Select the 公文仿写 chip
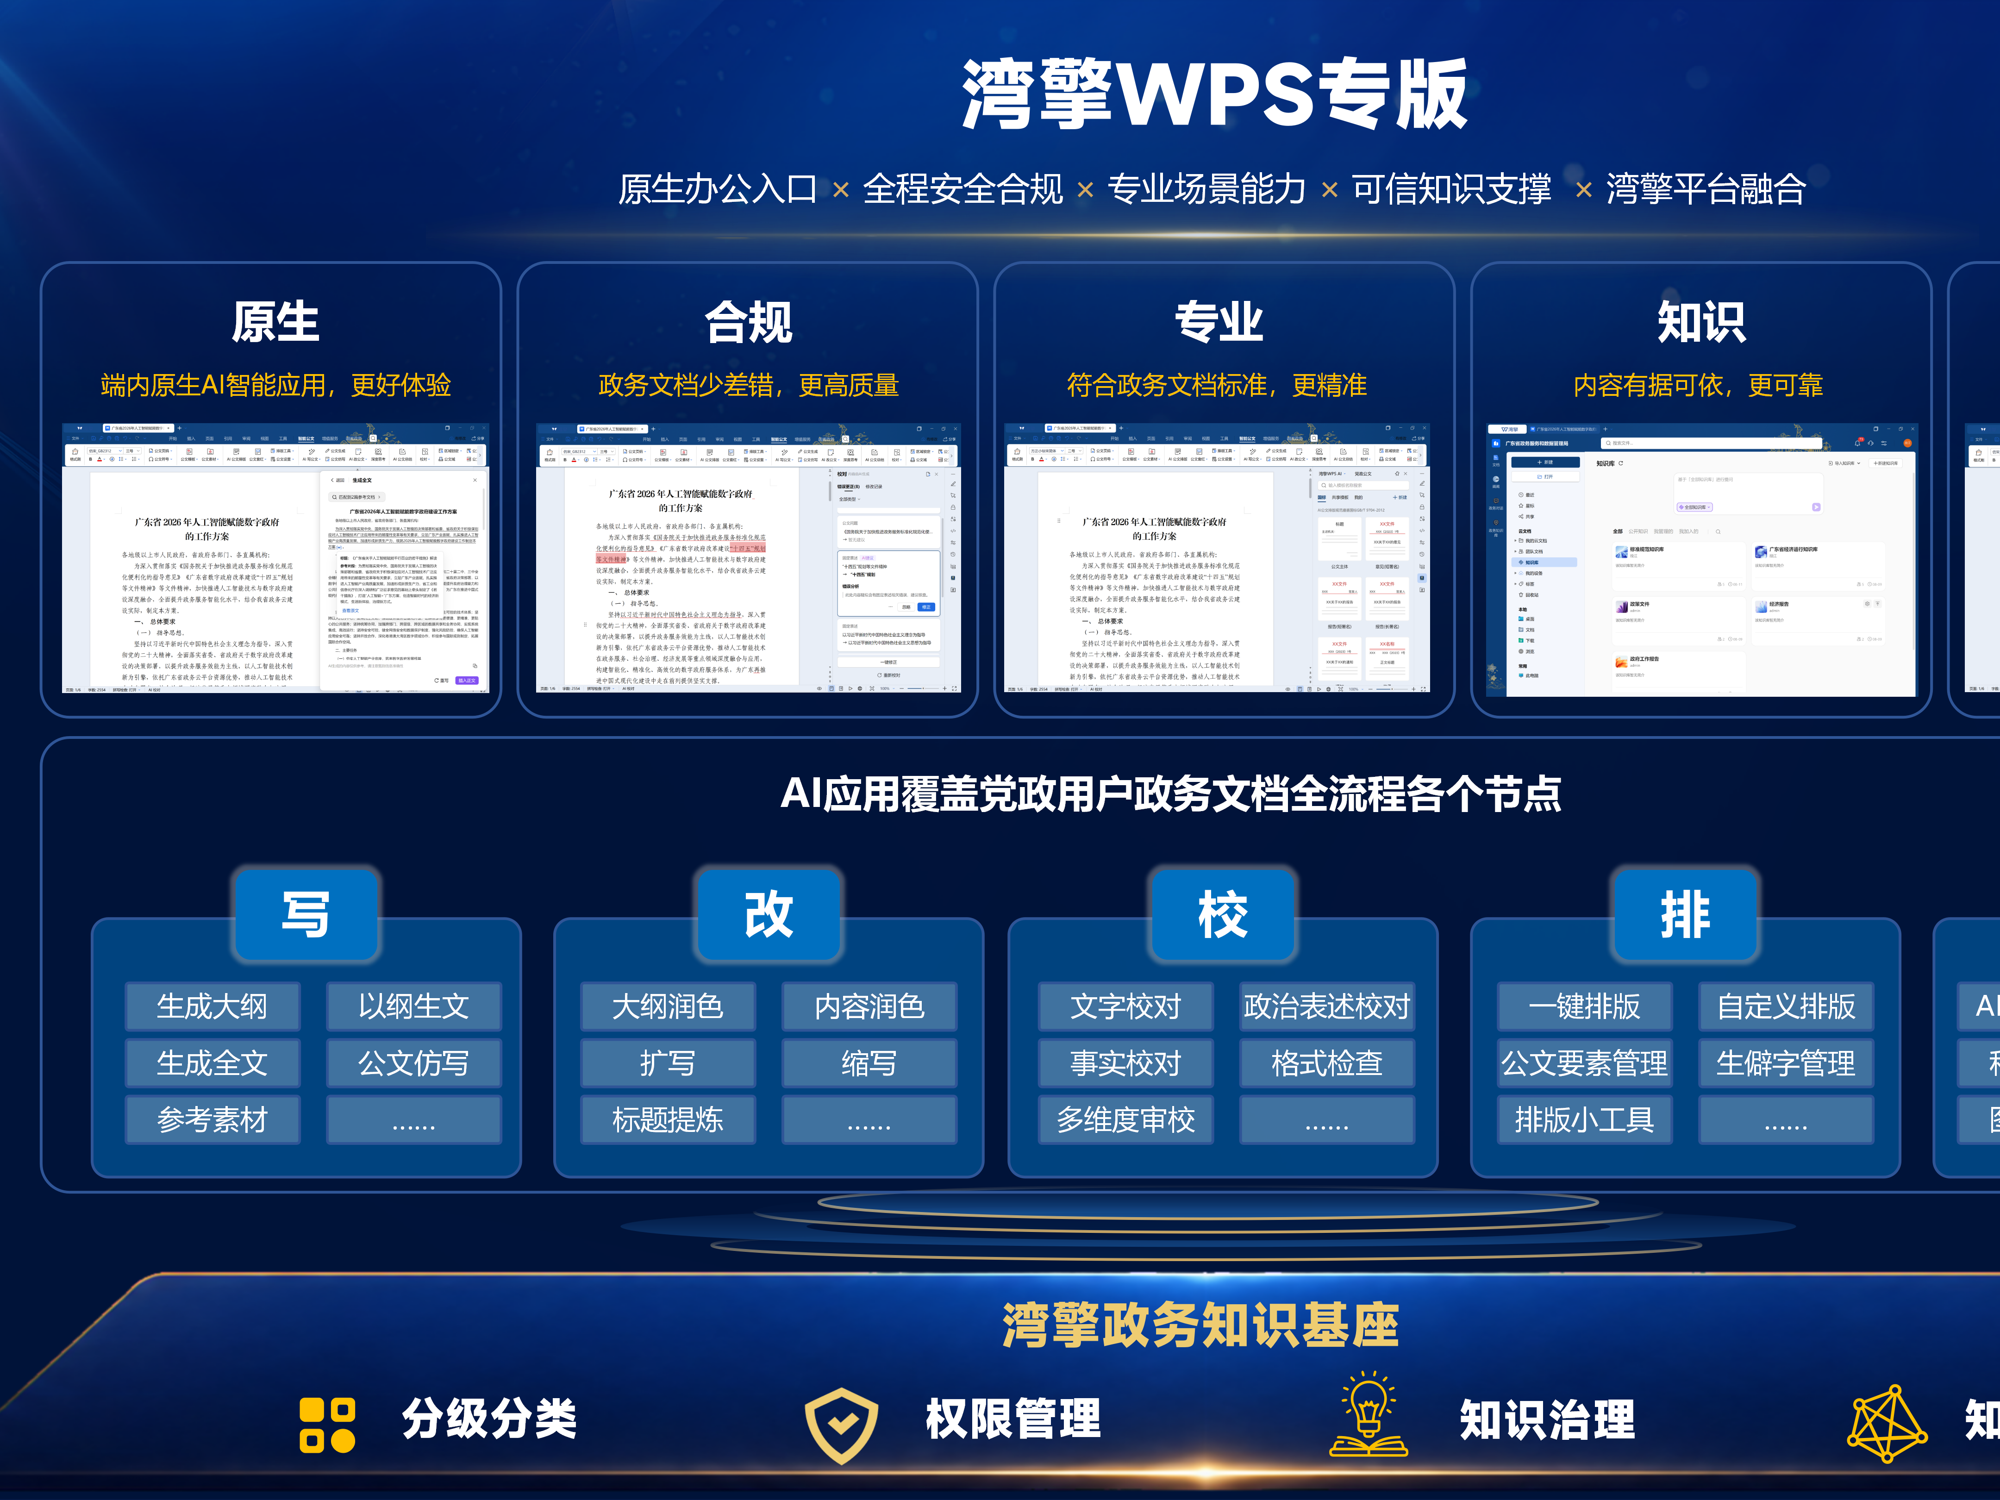This screenshot has width=2000, height=1500. point(413,1063)
